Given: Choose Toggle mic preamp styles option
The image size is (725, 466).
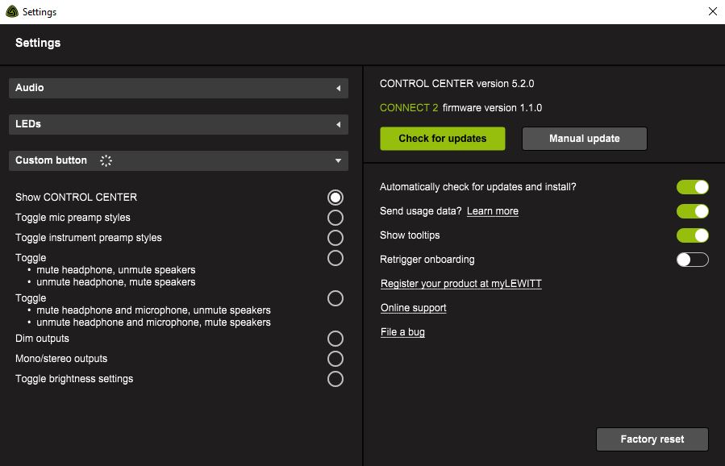Looking at the screenshot, I should [335, 217].
